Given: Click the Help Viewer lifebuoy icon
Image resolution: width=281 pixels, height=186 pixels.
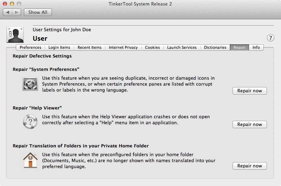Looking at the screenshot, I should tap(30, 121).
